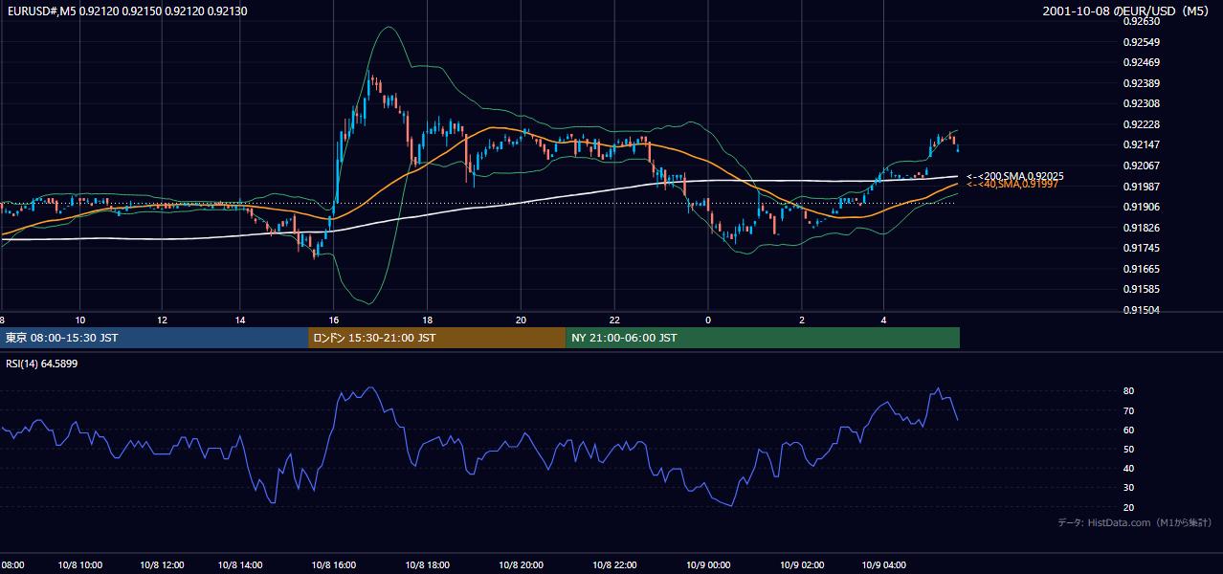Click the 0.92549 price axis label
Screen dimensions: 1223x574
tap(1141, 43)
